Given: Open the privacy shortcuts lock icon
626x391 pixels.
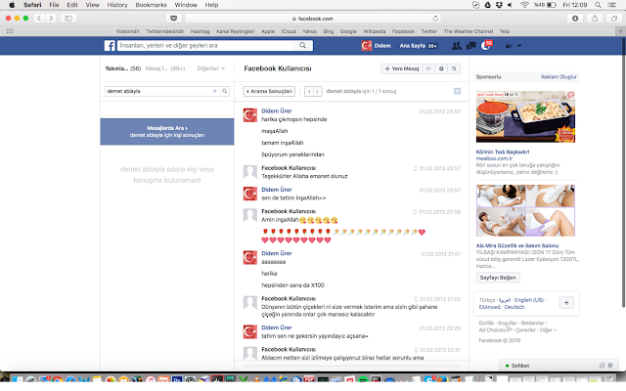Looking at the screenshot, I should pos(509,46).
